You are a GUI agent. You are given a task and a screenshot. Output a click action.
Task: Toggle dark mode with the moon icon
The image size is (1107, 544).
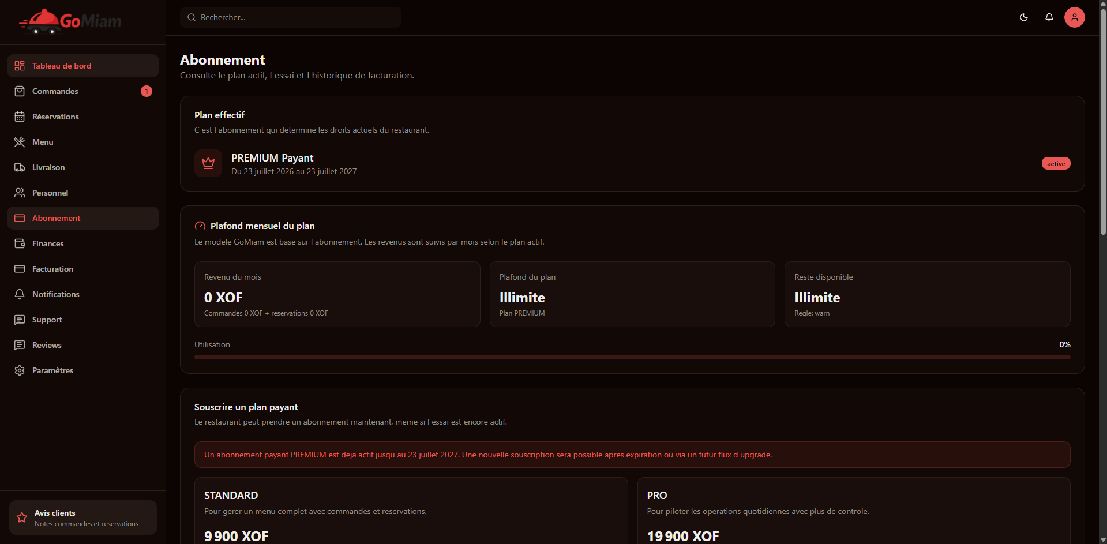(1024, 17)
